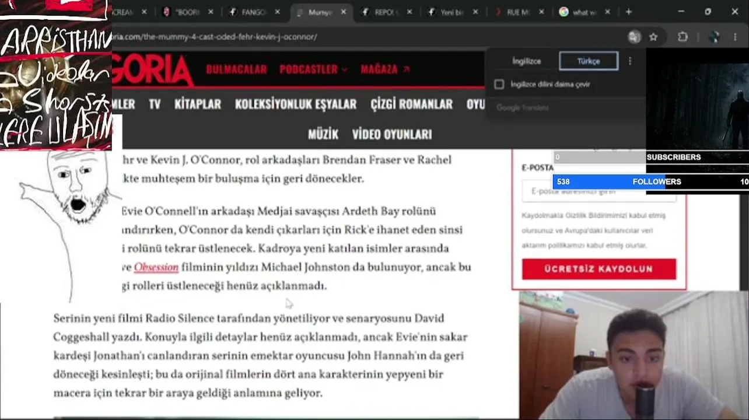Open the browser extensions puzzle icon

pyautogui.click(x=682, y=37)
